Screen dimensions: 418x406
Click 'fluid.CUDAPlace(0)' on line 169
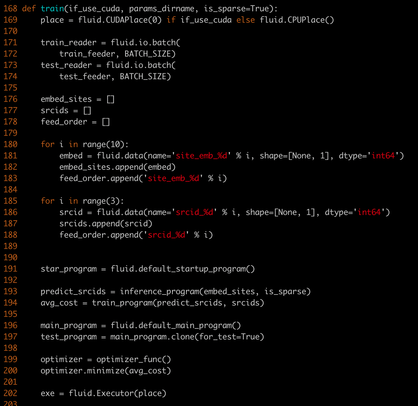120,20
